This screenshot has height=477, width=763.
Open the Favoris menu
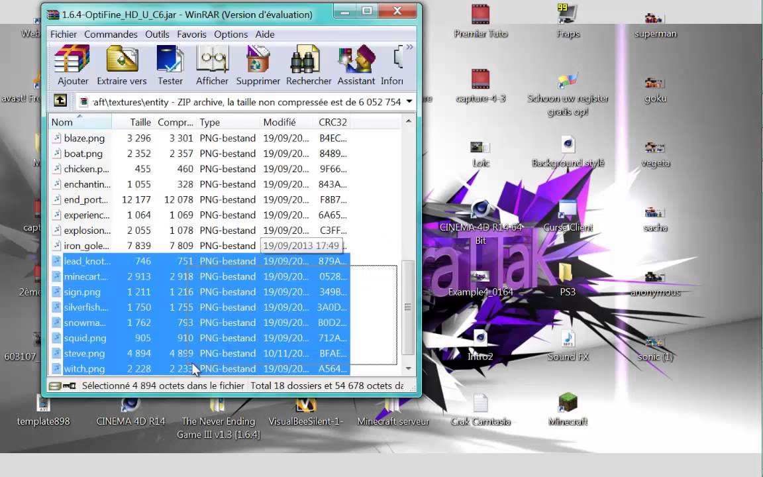pyautogui.click(x=191, y=34)
